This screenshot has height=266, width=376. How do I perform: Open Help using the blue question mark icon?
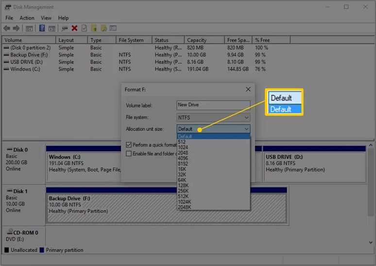[42, 28]
